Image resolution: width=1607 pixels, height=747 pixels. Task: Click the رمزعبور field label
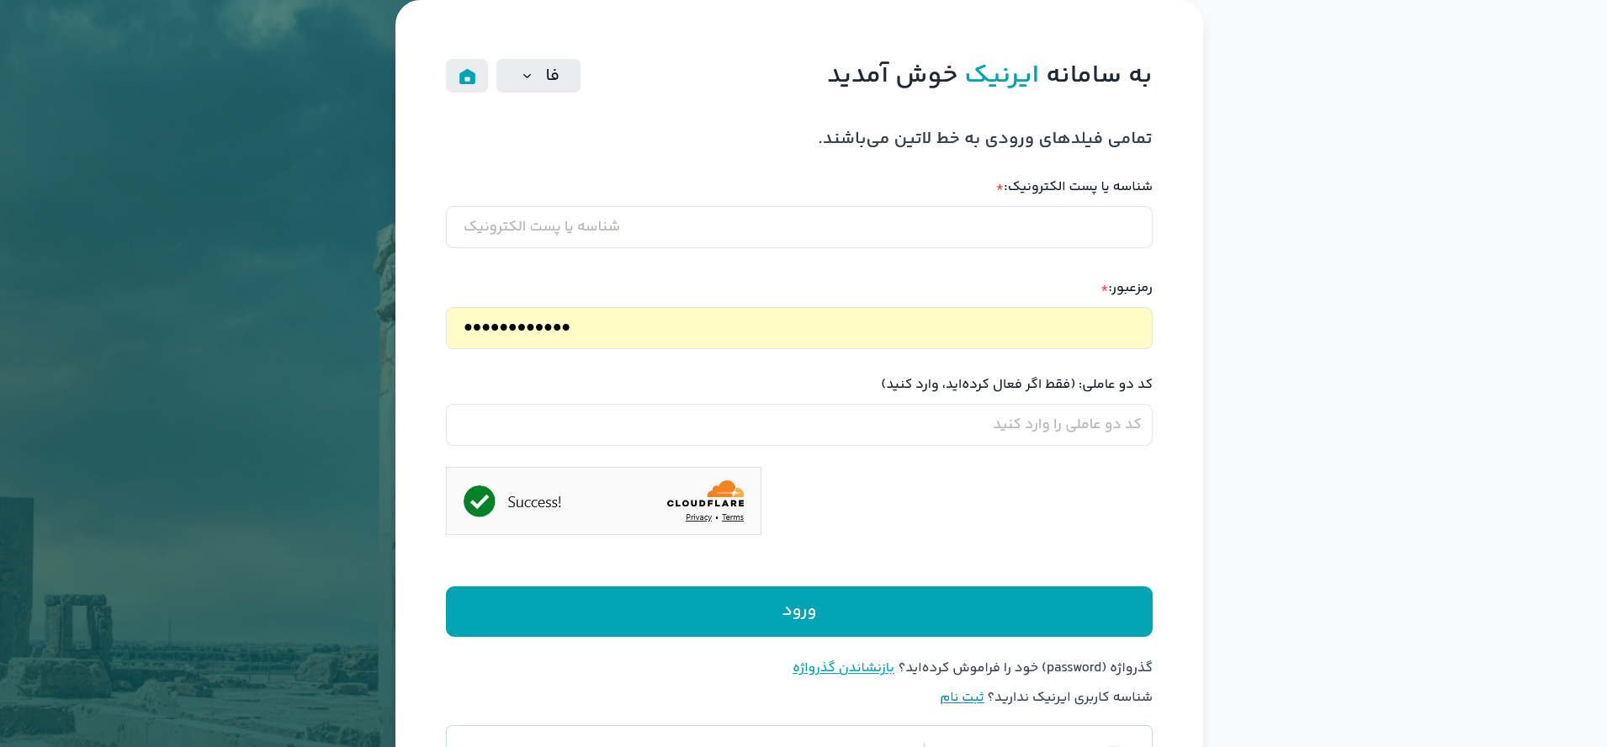point(1131,289)
